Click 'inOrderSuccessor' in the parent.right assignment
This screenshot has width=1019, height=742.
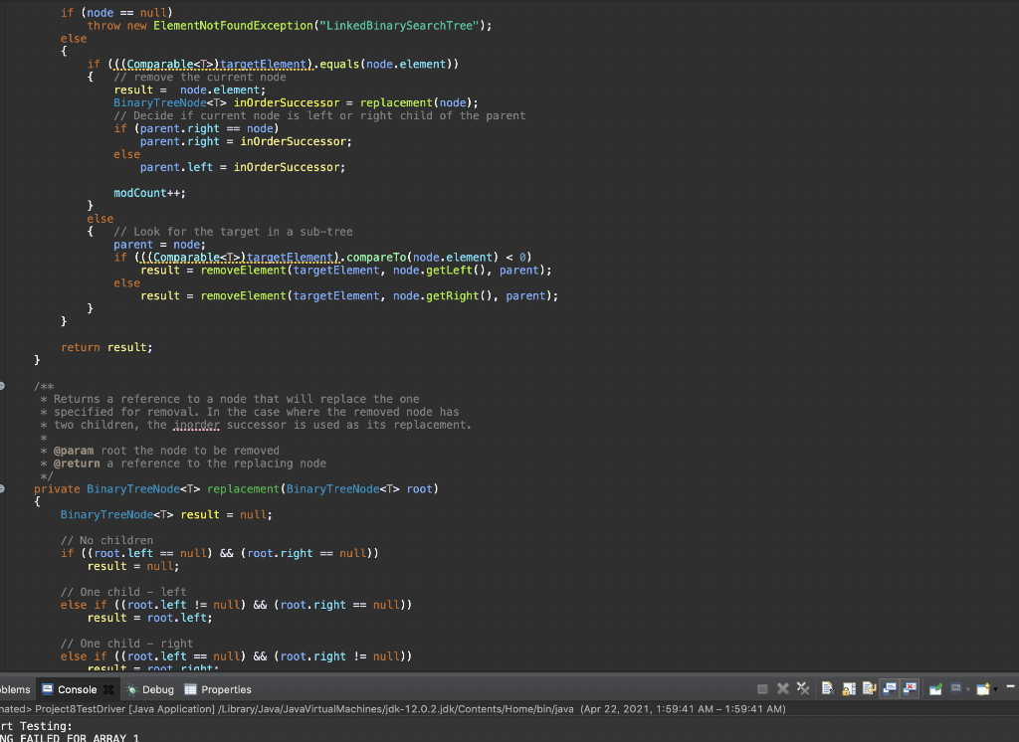(x=294, y=141)
